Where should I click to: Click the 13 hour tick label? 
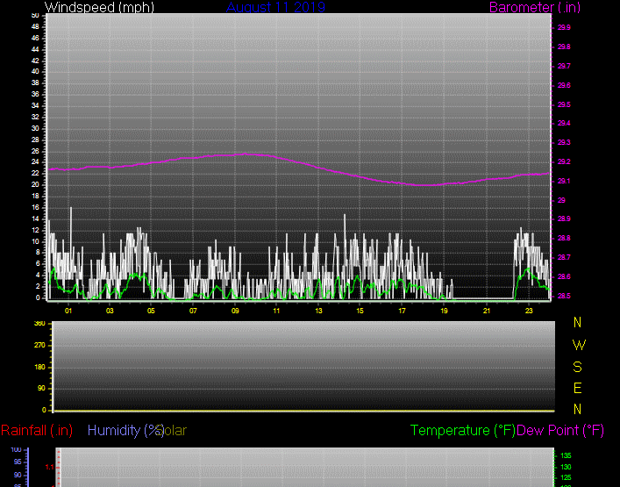(318, 311)
